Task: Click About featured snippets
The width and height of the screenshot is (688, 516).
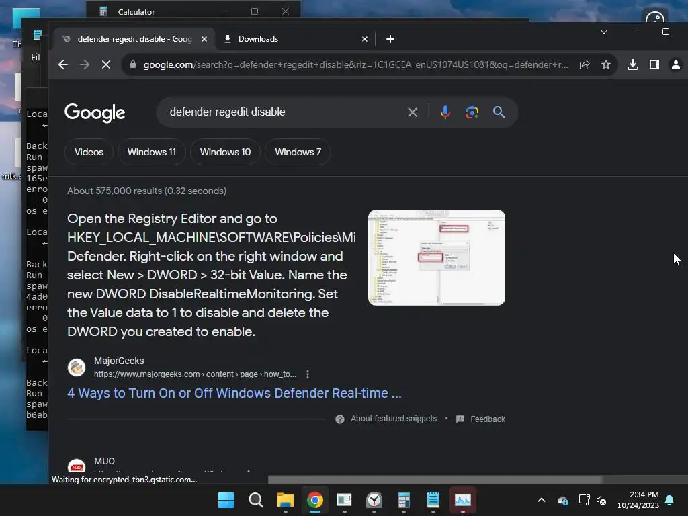Action: click(x=394, y=419)
